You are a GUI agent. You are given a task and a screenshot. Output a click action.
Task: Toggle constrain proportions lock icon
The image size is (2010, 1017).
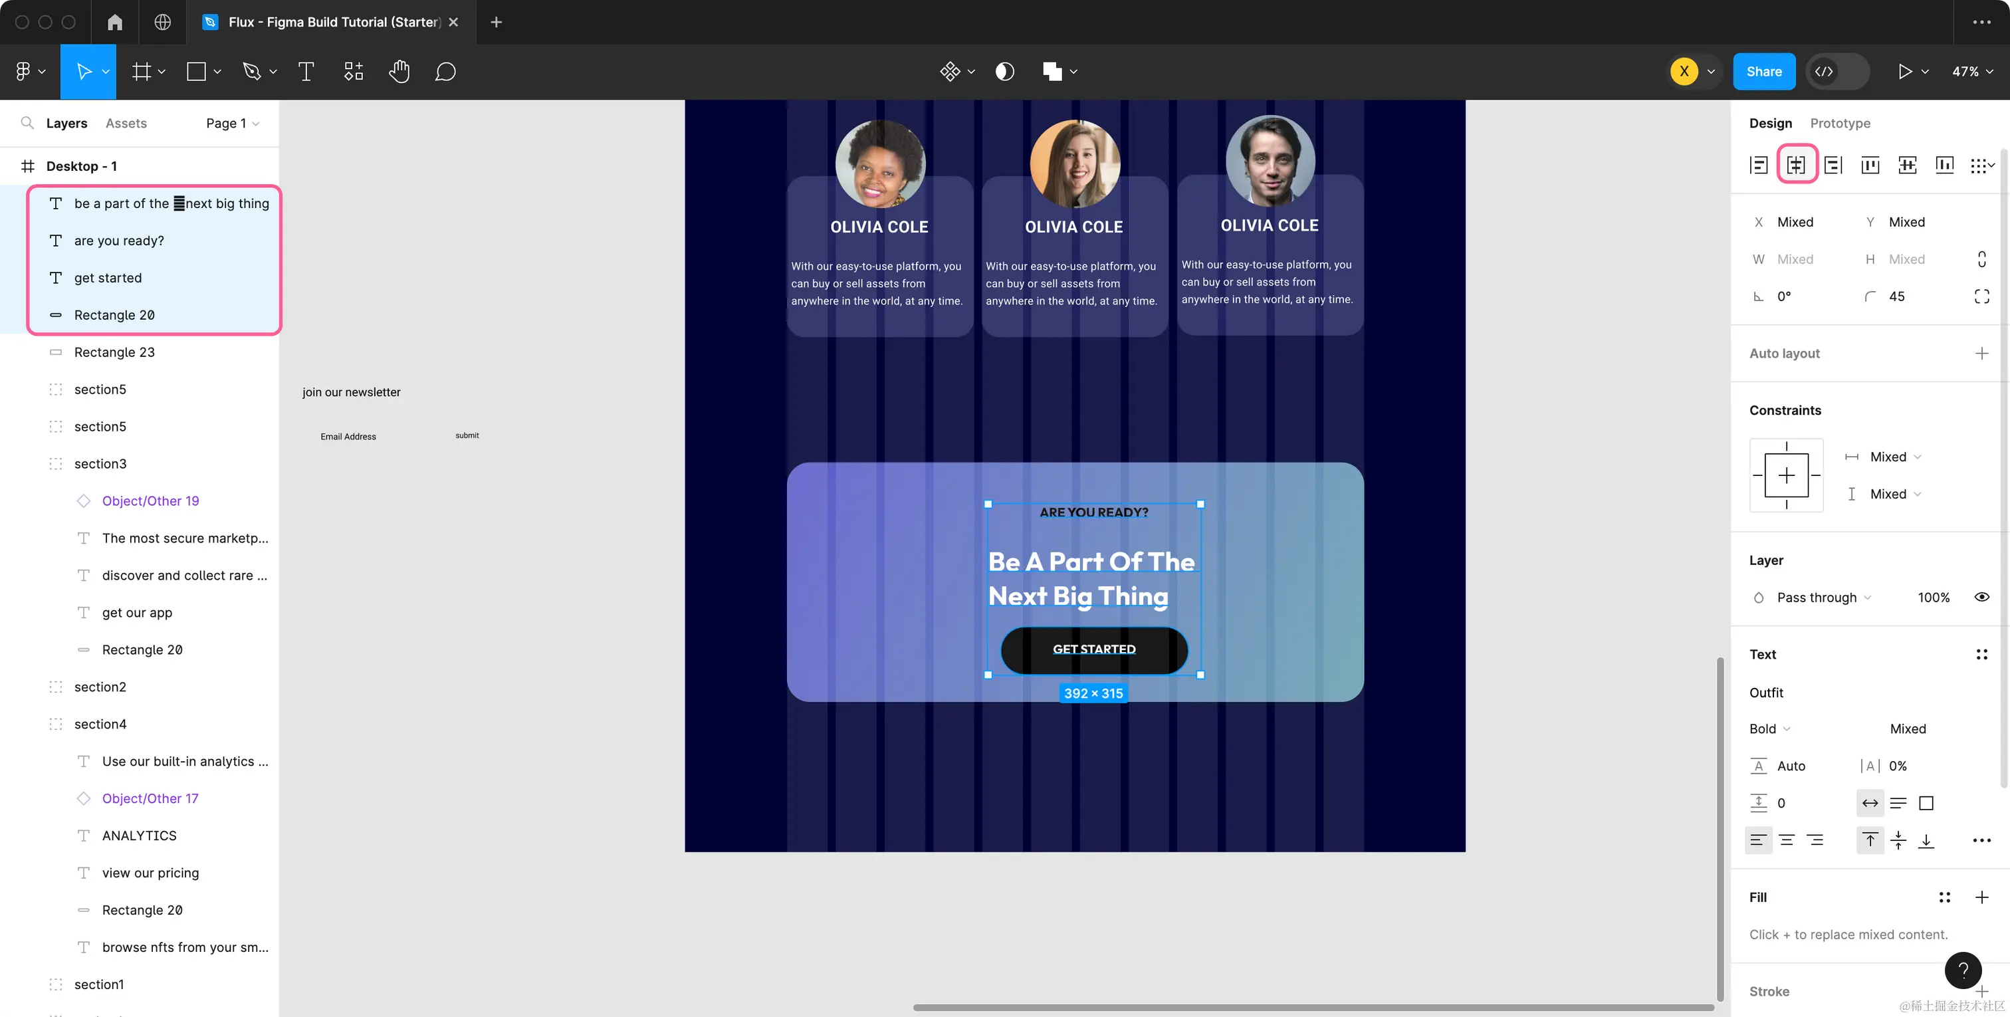[1981, 259]
